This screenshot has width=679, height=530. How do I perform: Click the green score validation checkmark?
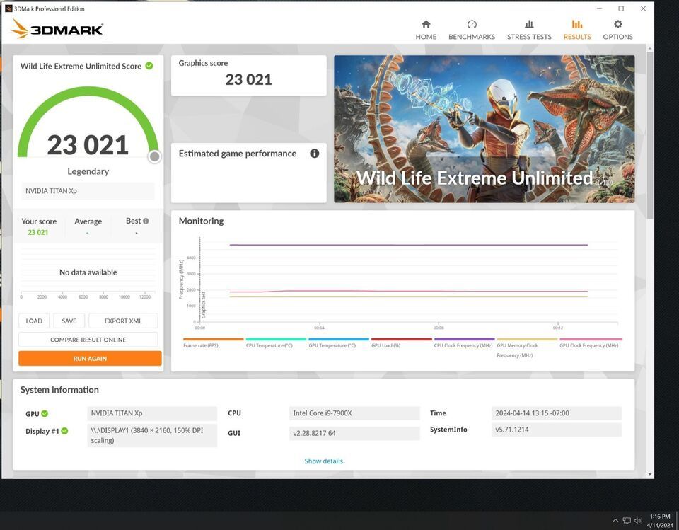(x=149, y=66)
